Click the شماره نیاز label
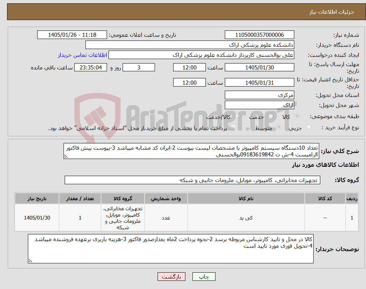Viewport: 366px width, 289px height. [346, 35]
